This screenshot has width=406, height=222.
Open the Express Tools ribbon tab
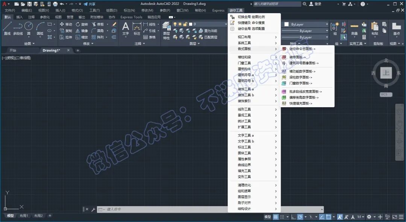(131, 17)
